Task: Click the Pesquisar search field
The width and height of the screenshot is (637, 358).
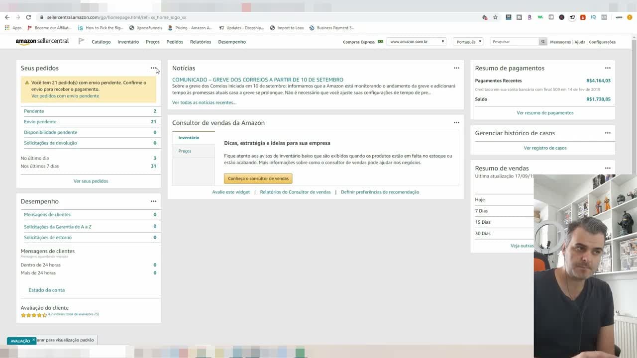Action: [515, 42]
